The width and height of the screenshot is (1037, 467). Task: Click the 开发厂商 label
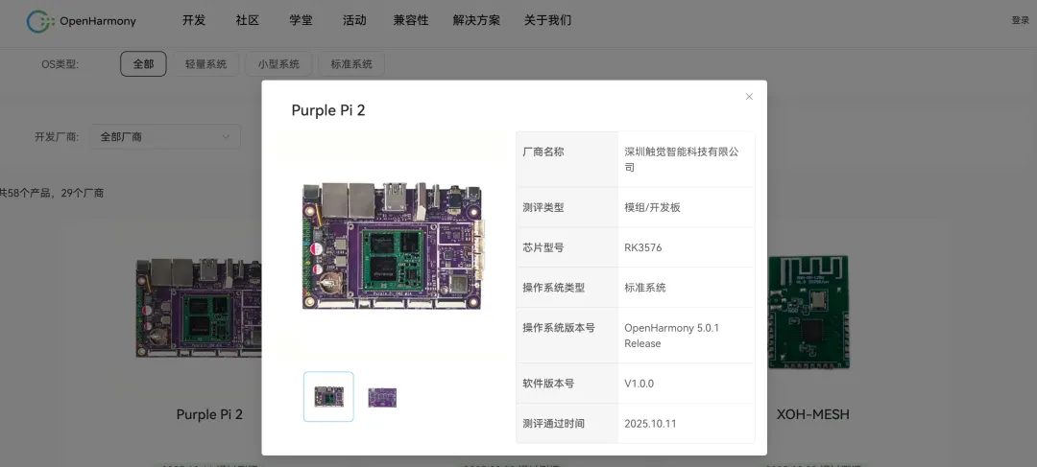pyautogui.click(x=57, y=137)
